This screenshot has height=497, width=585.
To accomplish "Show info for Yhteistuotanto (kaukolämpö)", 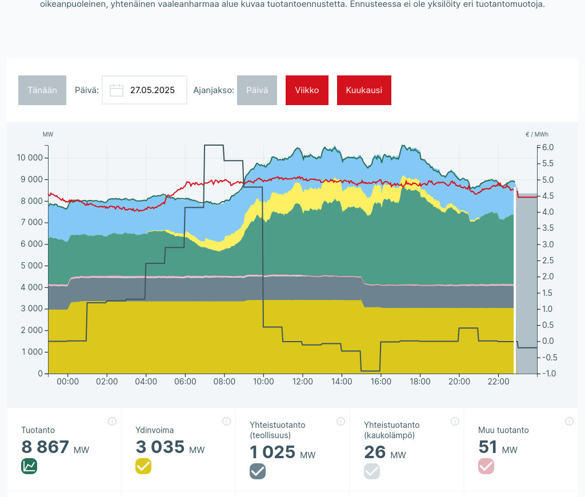I will click(x=455, y=422).
